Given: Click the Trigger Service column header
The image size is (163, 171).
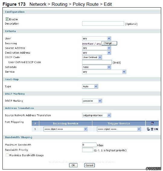Looking at the screenshot, I should coord(119,123).
